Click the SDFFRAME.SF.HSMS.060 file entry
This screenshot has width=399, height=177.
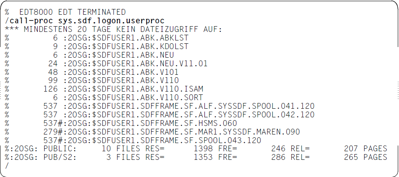click(121, 123)
